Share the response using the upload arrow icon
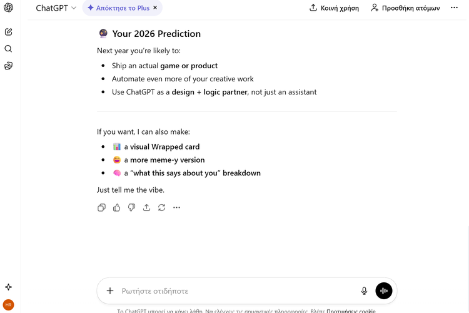Image resolution: width=469 pixels, height=313 pixels. (147, 208)
